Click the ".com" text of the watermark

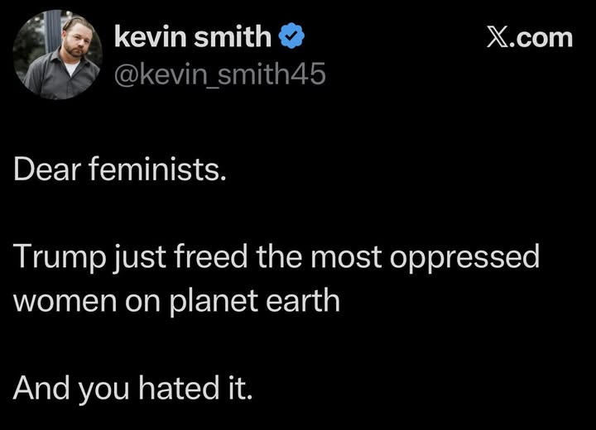tap(542, 38)
